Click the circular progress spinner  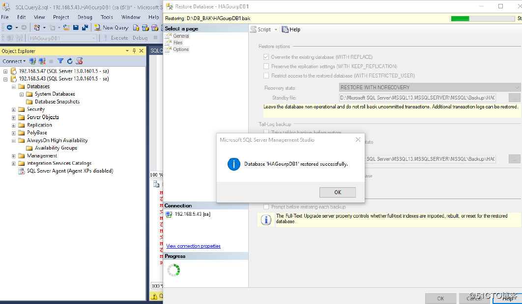pyautogui.click(x=174, y=270)
